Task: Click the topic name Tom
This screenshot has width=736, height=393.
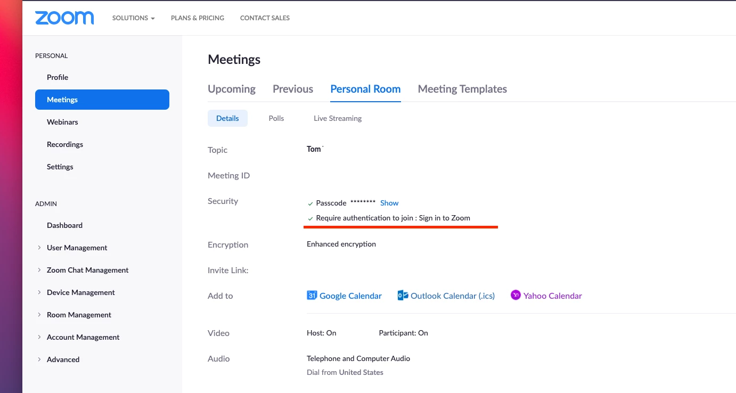Action: coord(314,149)
